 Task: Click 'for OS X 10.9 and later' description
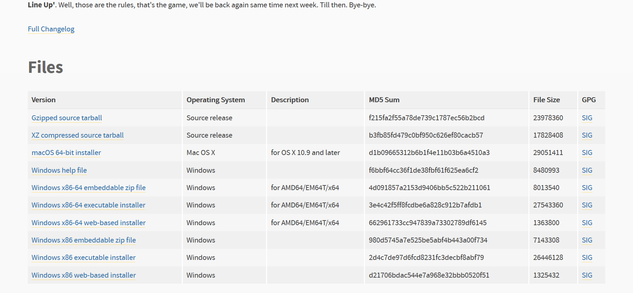coord(305,153)
